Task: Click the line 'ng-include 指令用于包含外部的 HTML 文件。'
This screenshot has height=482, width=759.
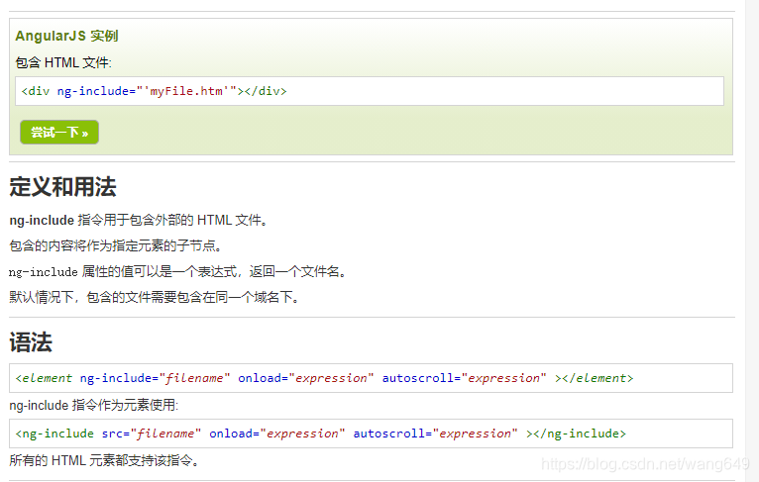Action: tap(139, 221)
